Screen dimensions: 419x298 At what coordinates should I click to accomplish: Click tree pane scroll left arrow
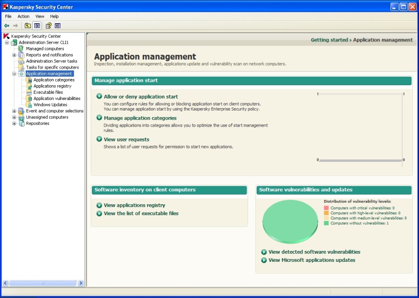click(5, 283)
